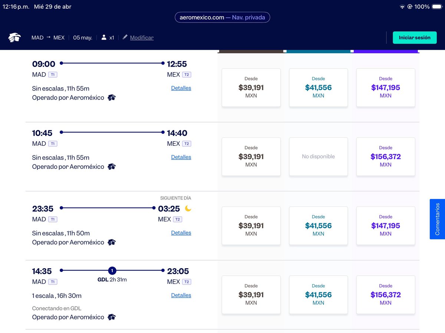This screenshot has height=333, width=445.
Task: Select $147,195 fare for 09:00 flight
Action: (386, 87)
